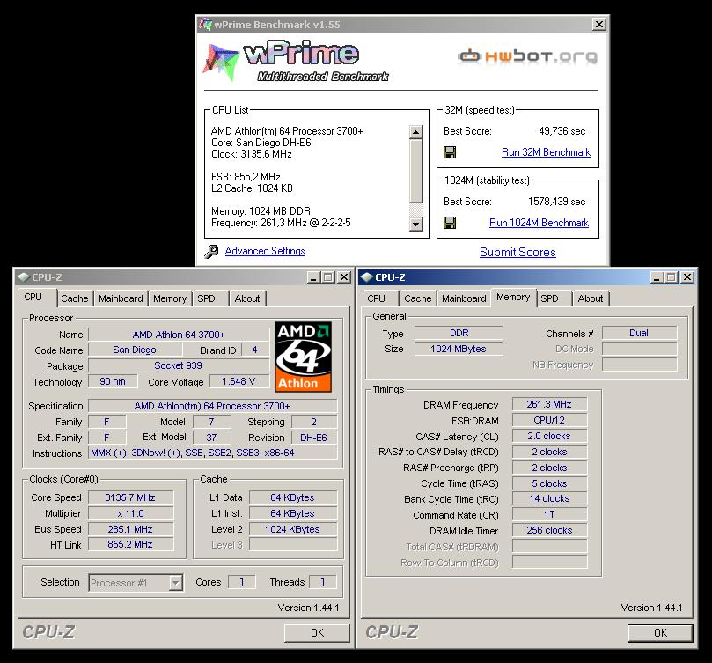
Task: Click CPU List scrollbar up arrow
Action: [x=416, y=132]
